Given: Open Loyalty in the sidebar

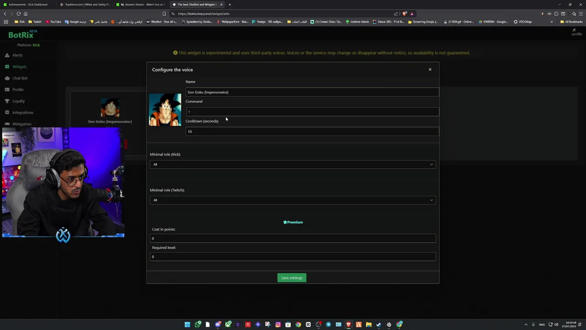Looking at the screenshot, I should [19, 101].
